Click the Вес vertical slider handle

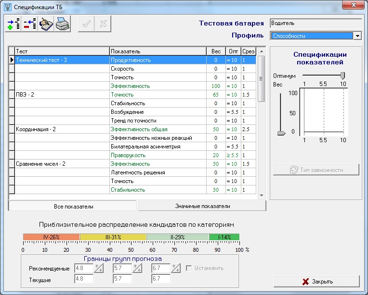point(281,133)
